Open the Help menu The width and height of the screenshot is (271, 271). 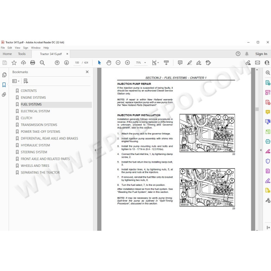[46, 48]
